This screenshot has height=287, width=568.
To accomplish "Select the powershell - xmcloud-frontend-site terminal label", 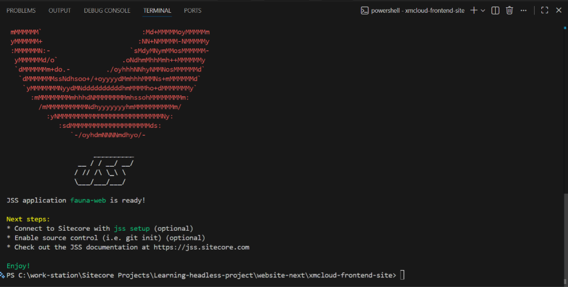I will click(x=419, y=10).
